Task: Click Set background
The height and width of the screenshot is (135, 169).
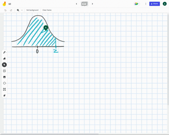Action: pyautogui.click(x=32, y=10)
